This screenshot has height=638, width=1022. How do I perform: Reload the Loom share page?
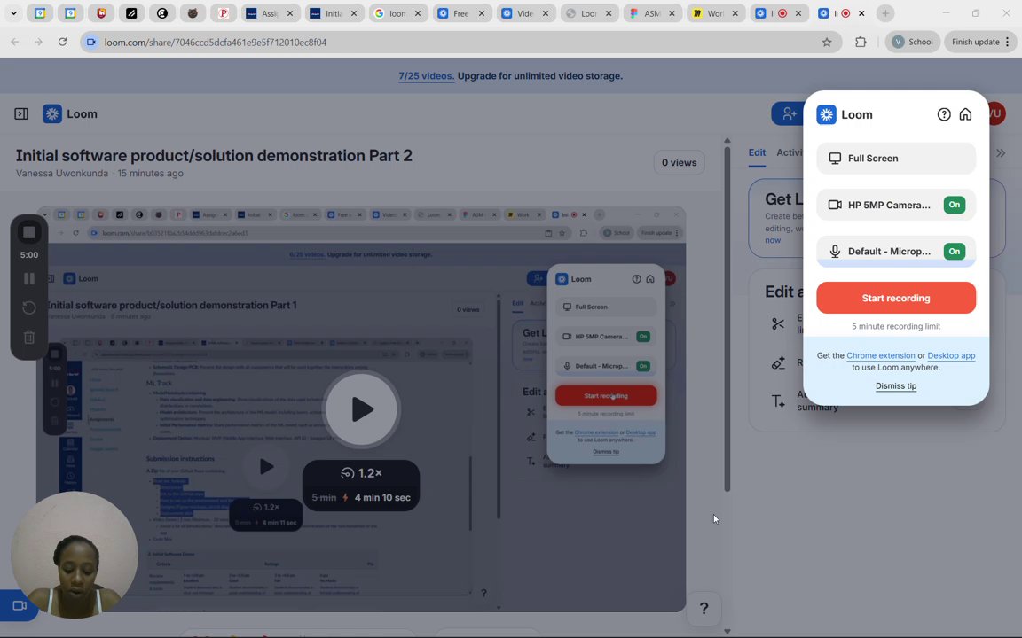pyautogui.click(x=63, y=42)
